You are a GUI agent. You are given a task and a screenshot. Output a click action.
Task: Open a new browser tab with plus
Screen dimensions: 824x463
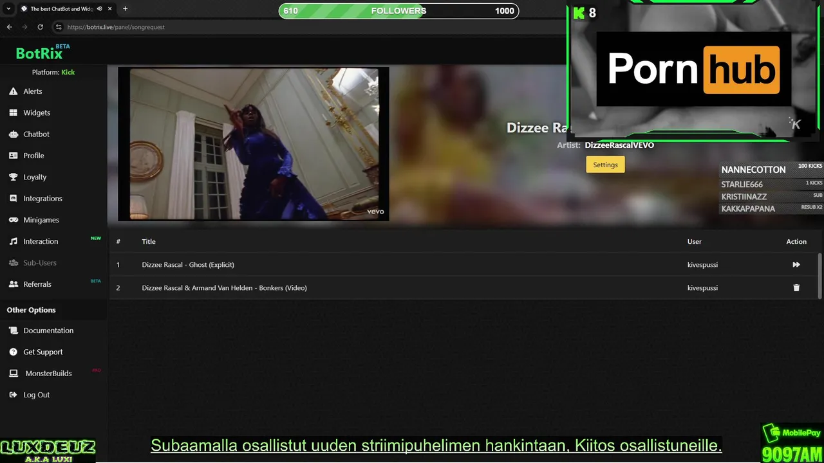click(x=125, y=9)
